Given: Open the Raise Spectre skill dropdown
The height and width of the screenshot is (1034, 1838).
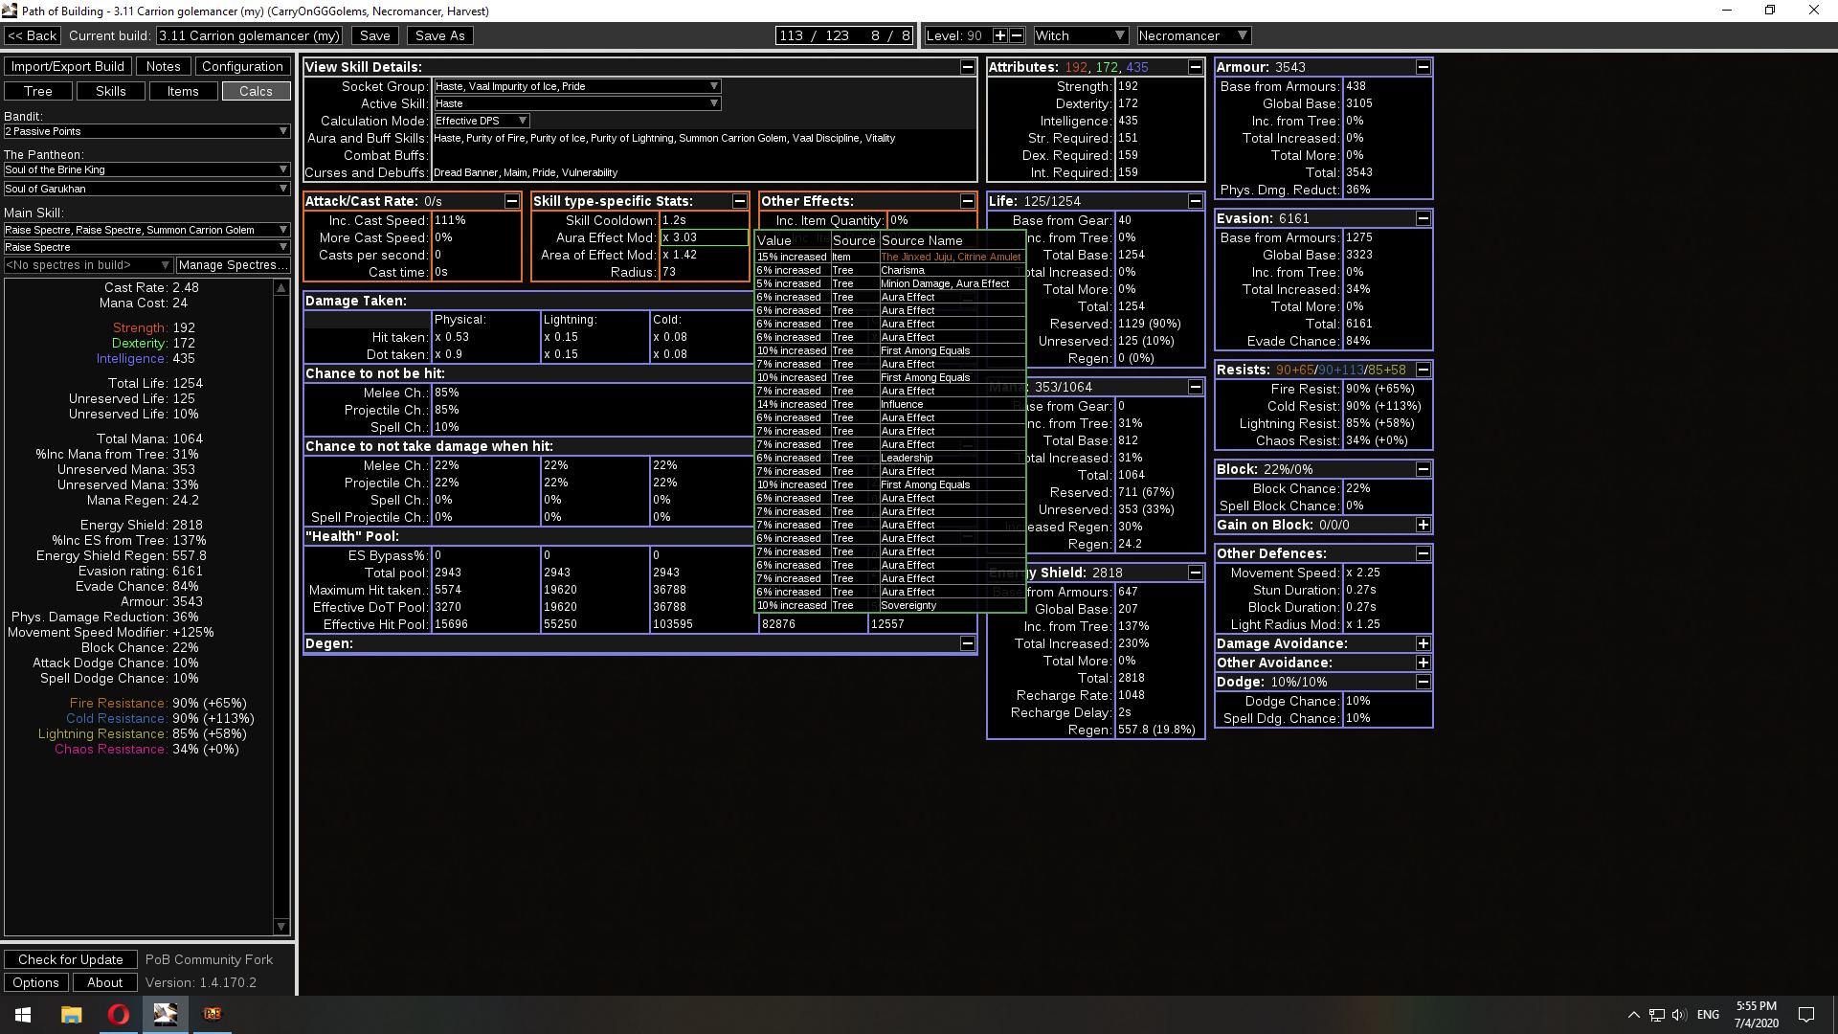Looking at the screenshot, I should click(x=146, y=247).
